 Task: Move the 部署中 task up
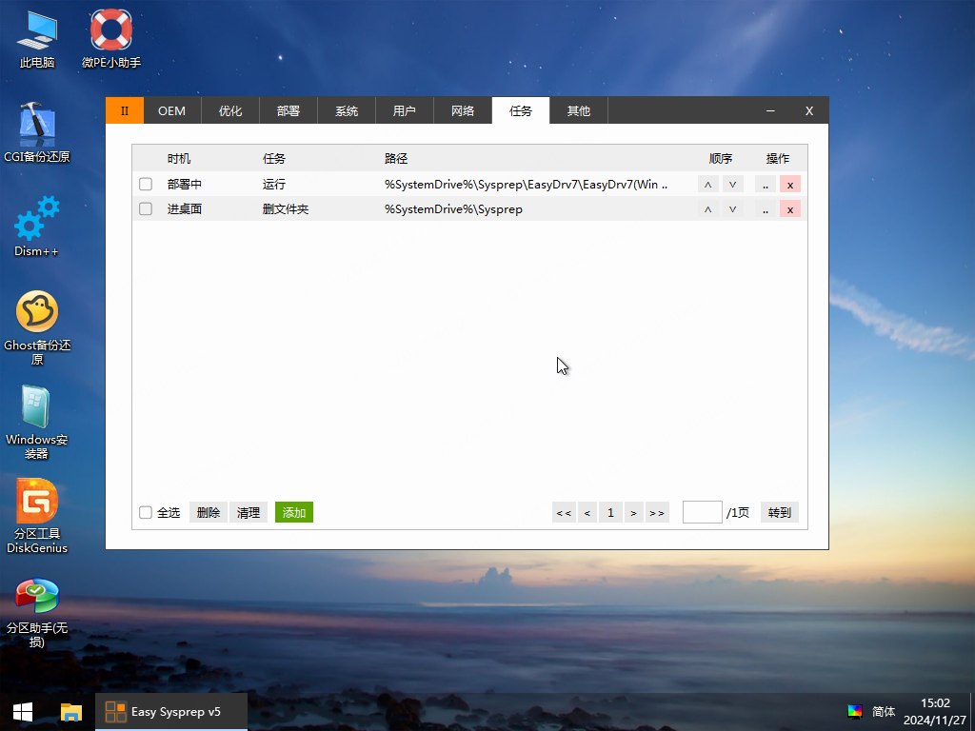[x=707, y=184]
